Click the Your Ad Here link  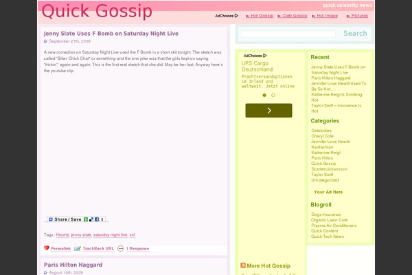coord(328,192)
